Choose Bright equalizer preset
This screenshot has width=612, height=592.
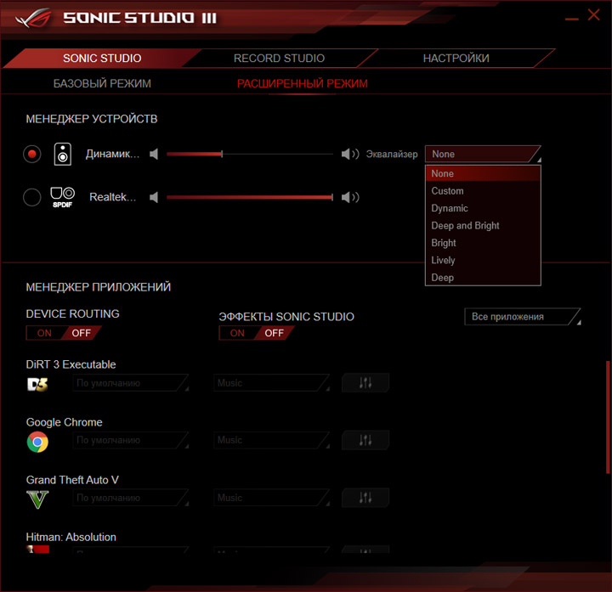(x=483, y=243)
